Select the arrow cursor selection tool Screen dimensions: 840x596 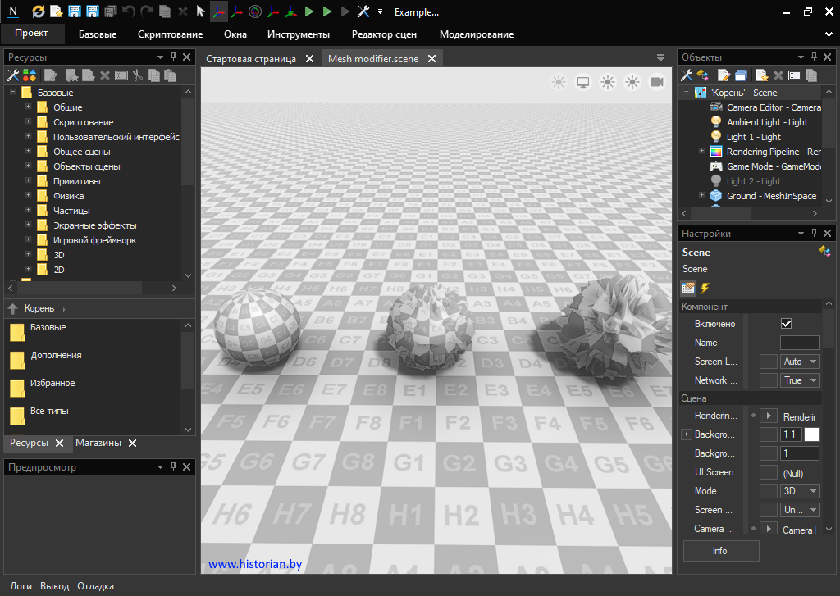pos(201,11)
